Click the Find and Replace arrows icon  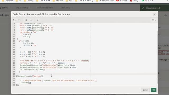(31, 20)
